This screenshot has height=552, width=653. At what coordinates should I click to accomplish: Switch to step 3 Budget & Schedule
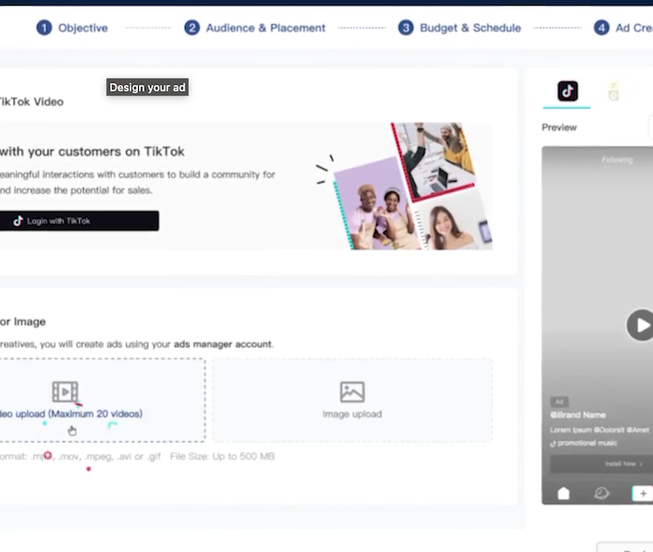459,28
